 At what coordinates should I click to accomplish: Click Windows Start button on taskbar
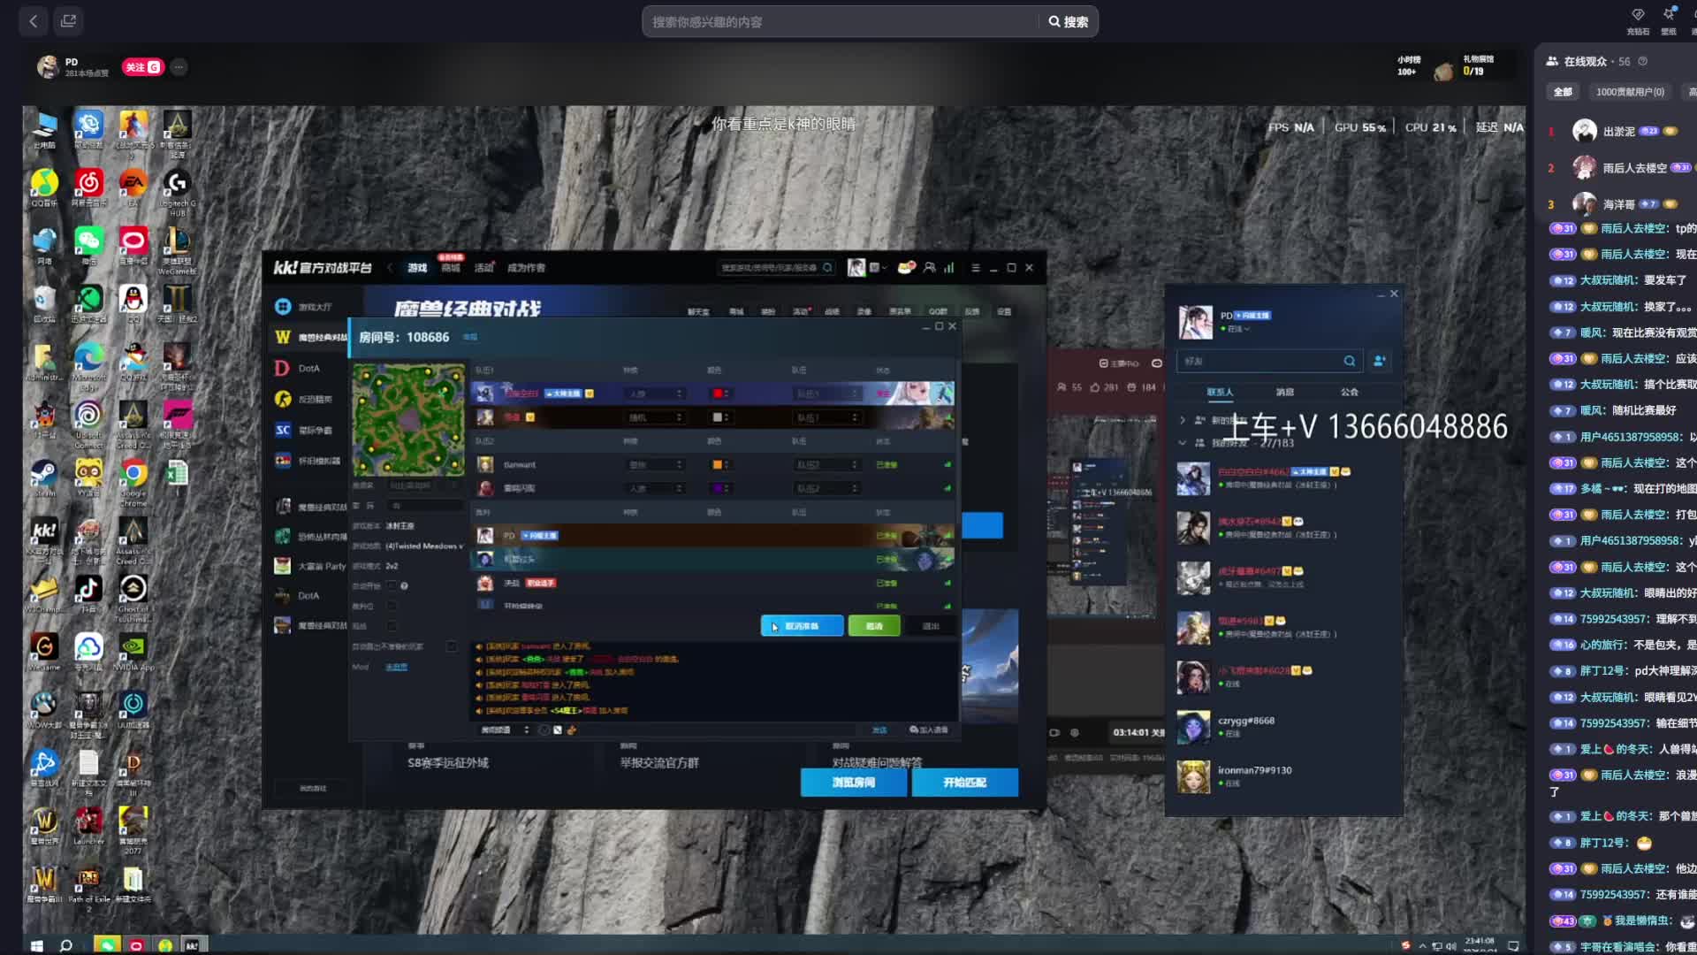tap(36, 945)
